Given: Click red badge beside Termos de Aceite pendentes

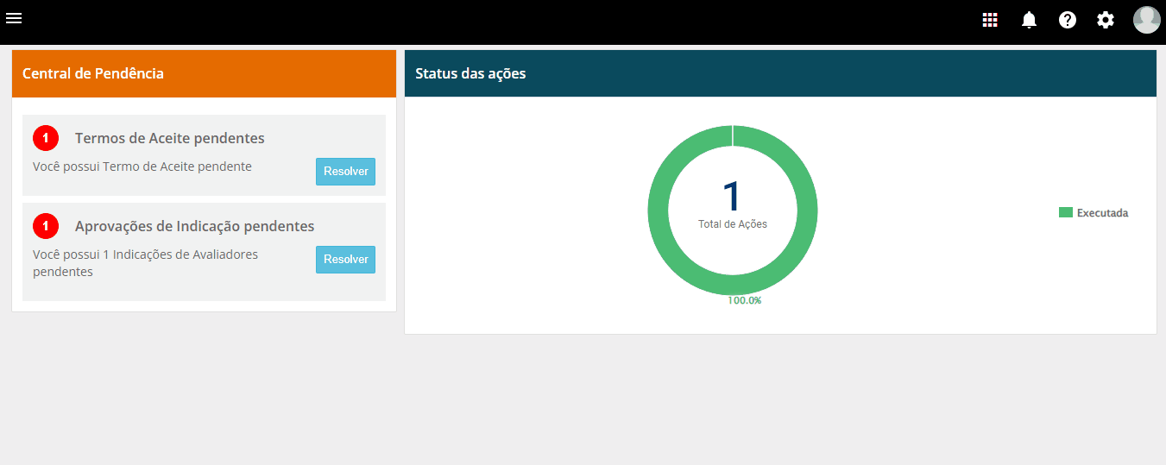Looking at the screenshot, I should [46, 138].
